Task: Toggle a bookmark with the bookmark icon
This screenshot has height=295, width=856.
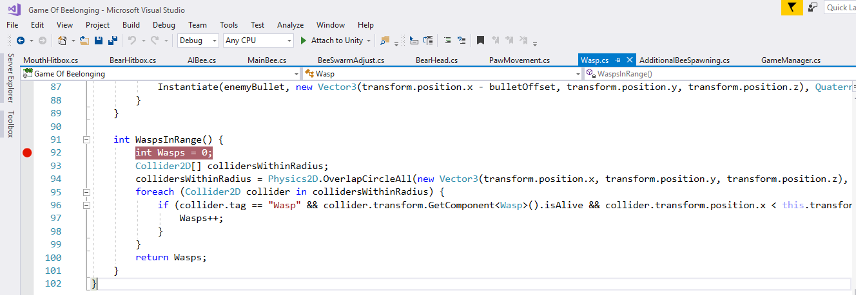Action: (480, 40)
